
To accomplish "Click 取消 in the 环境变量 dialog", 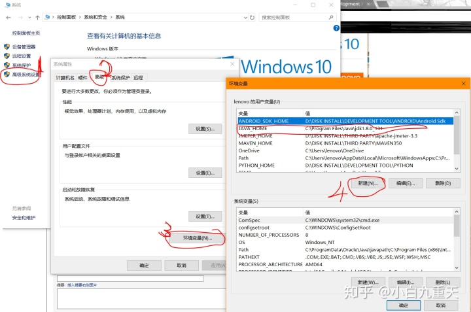I will [441, 305].
